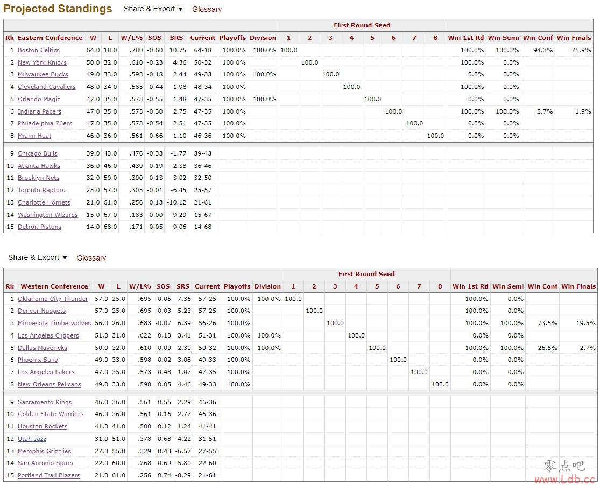This screenshot has height=485, width=600.
Task: Open the Denver Nuggets link
Action: pos(42,311)
